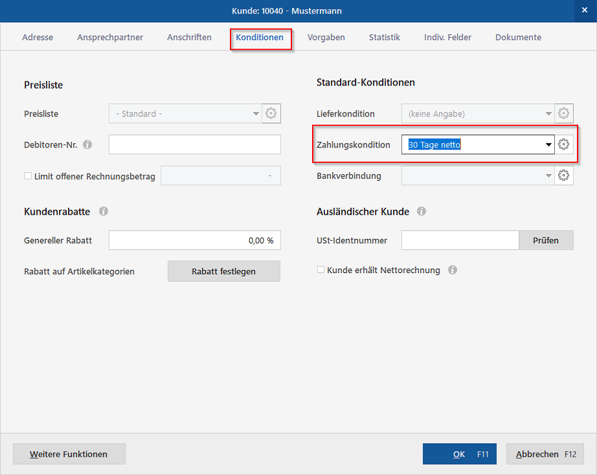Show info tooltip for Debitoren-Nr.
597x475 pixels.
[87, 144]
